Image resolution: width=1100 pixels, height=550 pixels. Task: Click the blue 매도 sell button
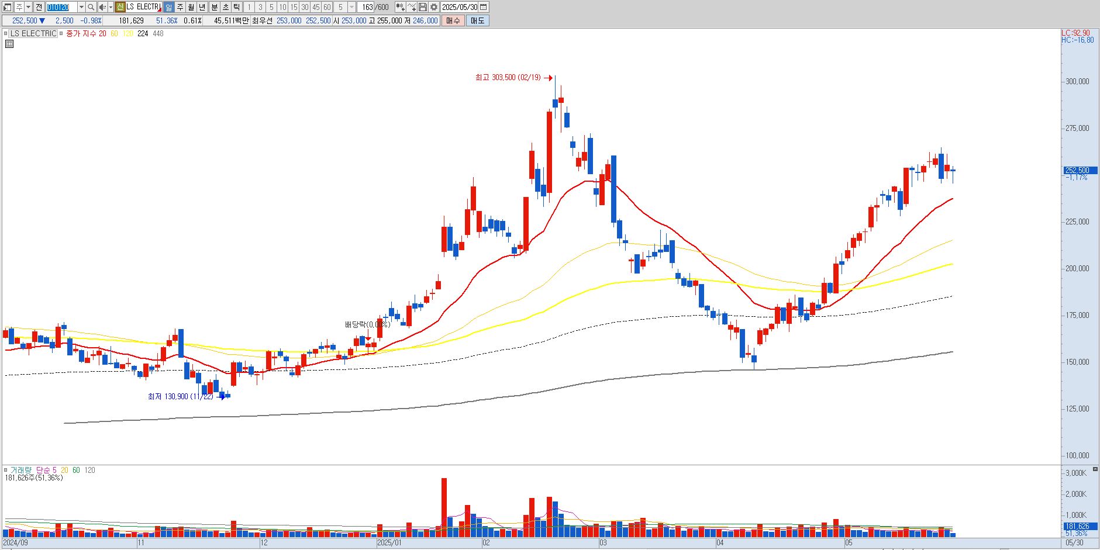click(477, 20)
